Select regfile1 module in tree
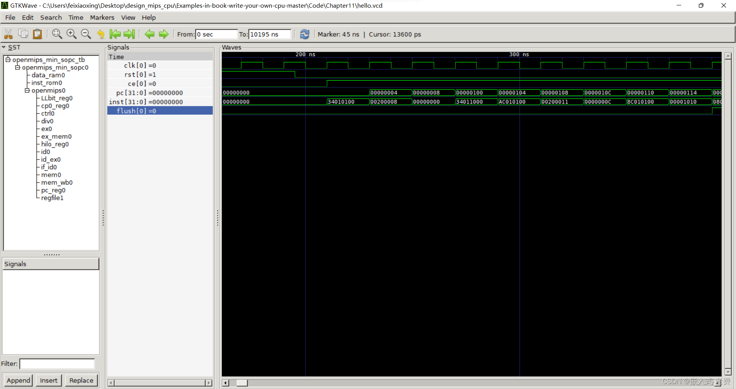This screenshot has width=736, height=389. 52,198
